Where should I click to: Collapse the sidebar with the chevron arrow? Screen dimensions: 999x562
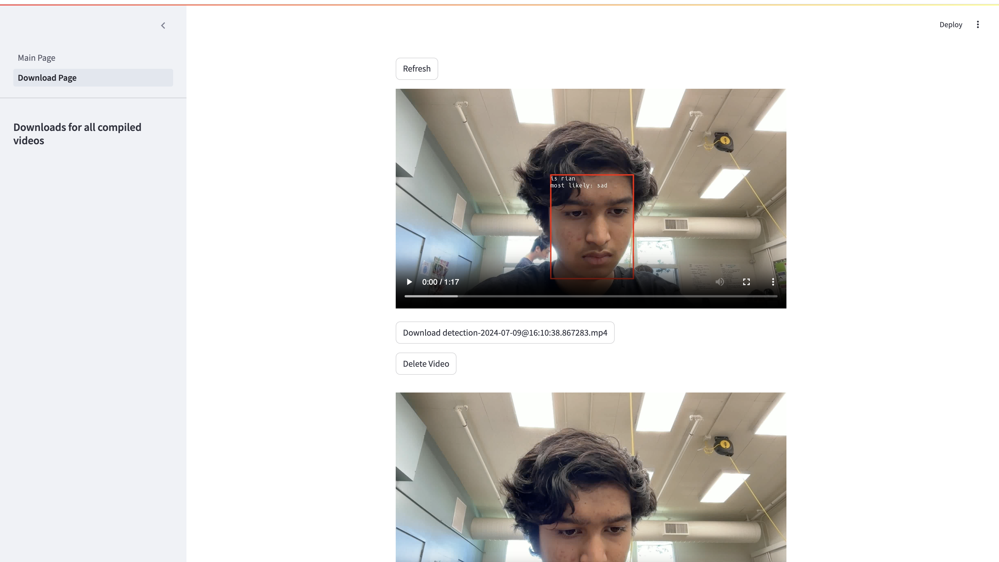coord(163,26)
